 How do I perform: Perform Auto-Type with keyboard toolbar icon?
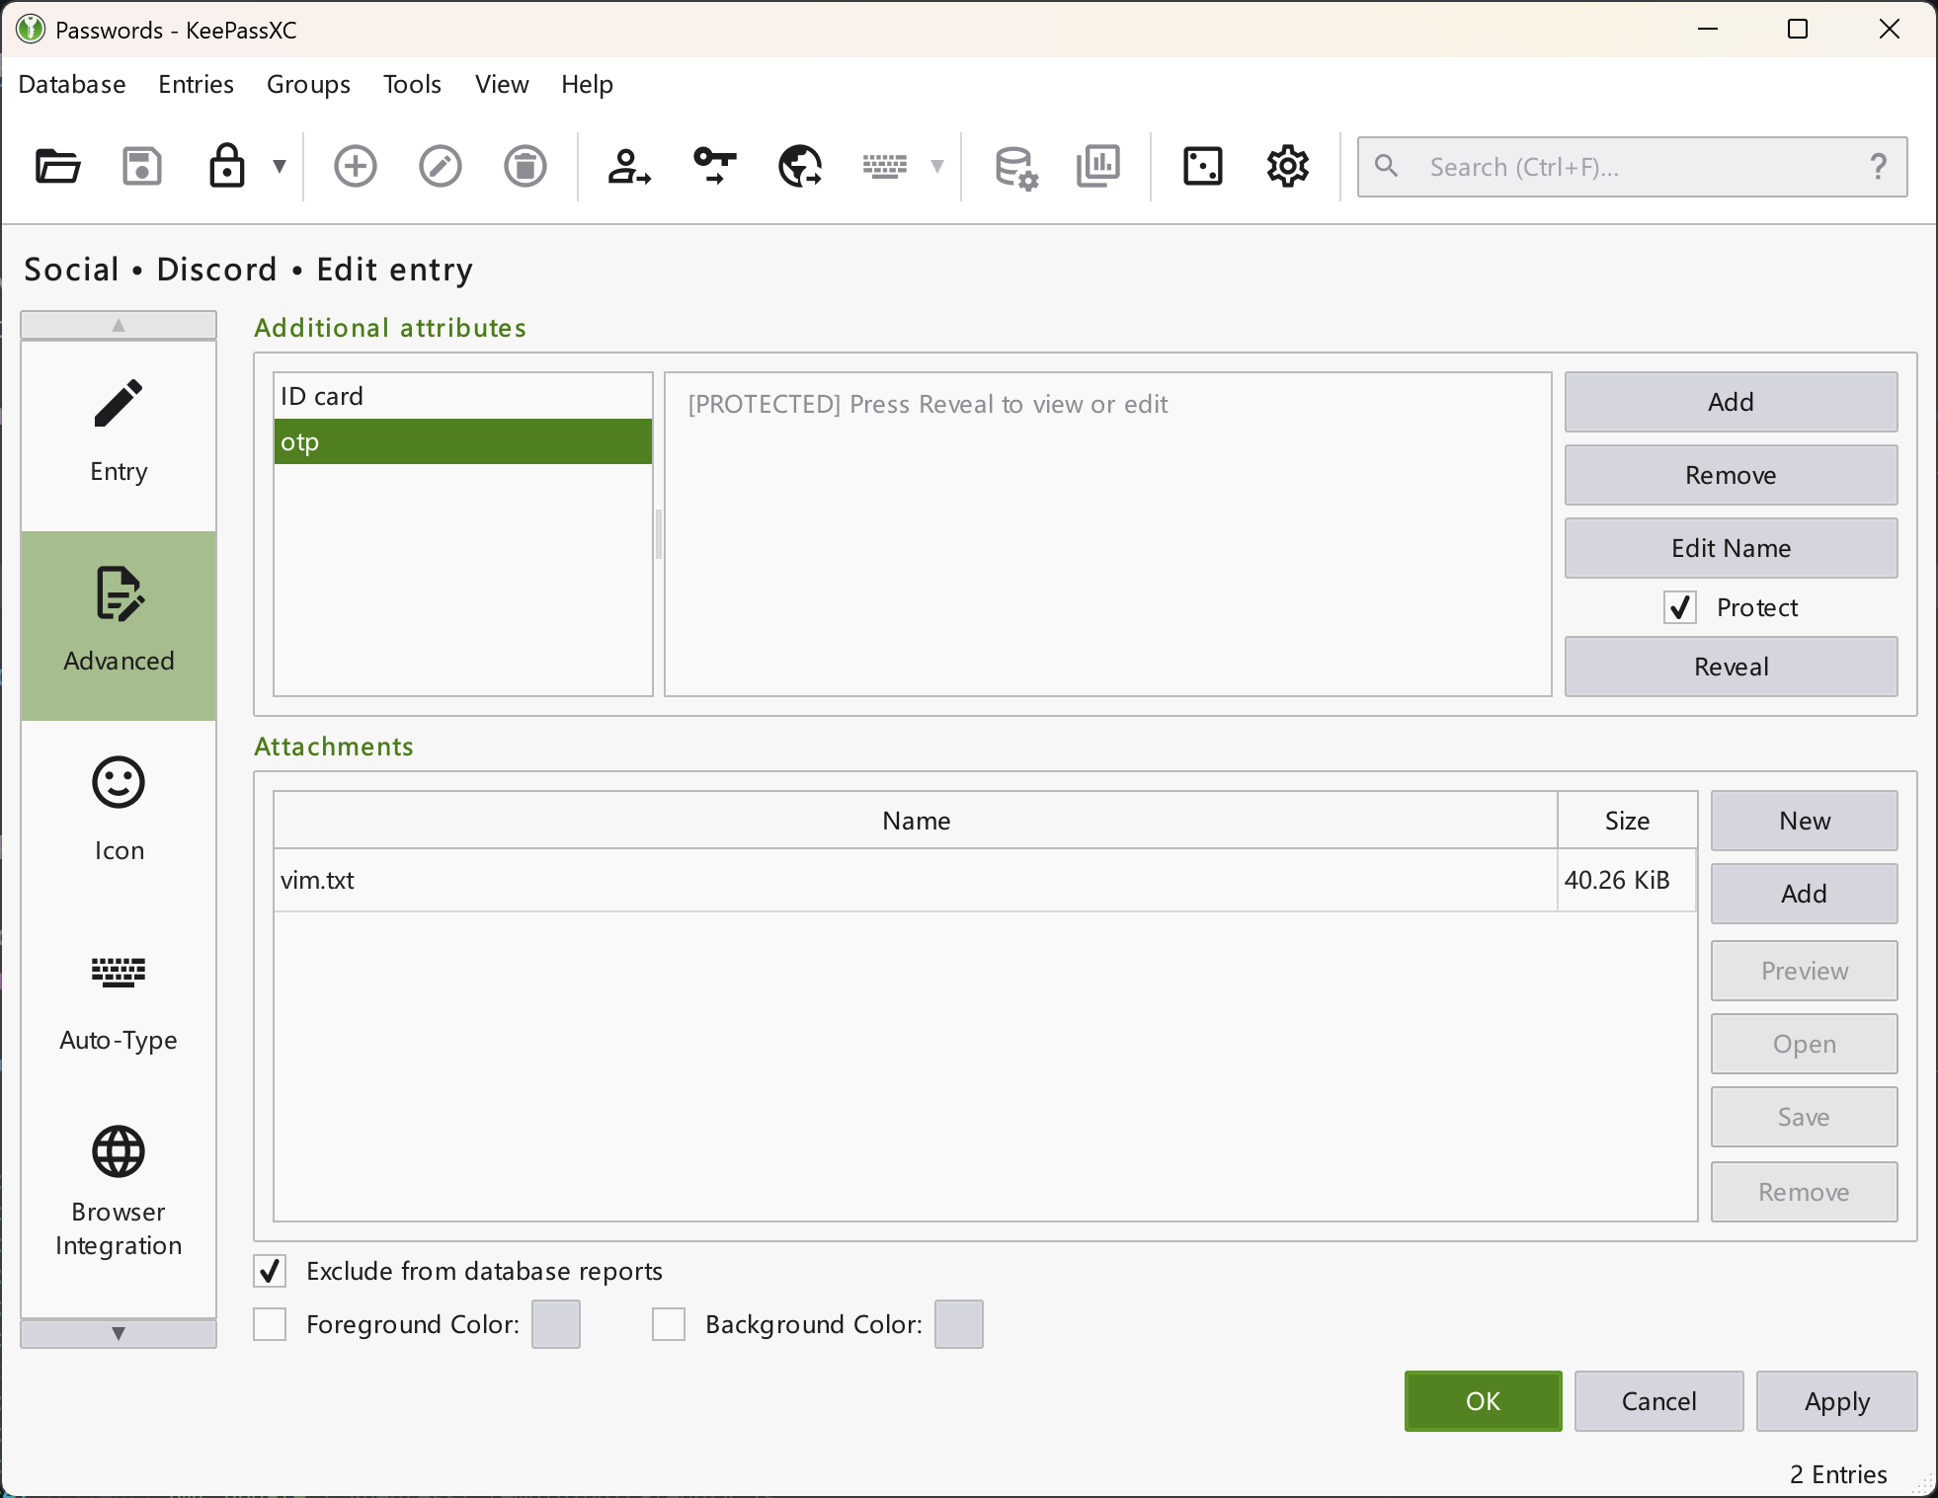885,166
